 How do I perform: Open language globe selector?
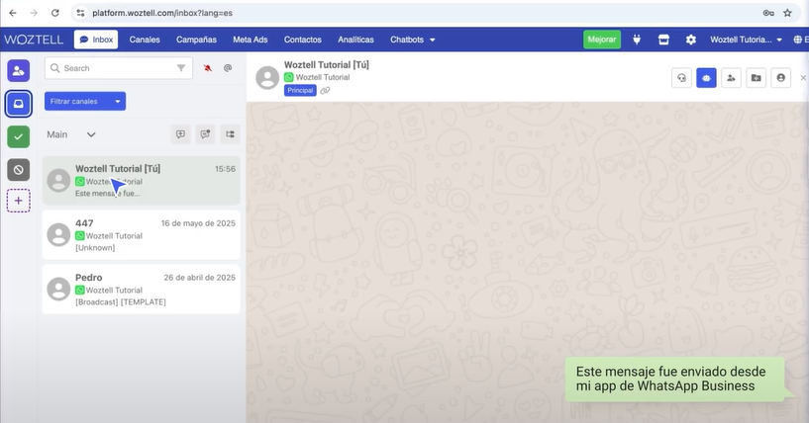(800, 40)
